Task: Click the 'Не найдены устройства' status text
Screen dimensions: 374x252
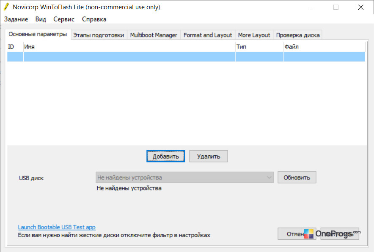Action: pyautogui.click(x=129, y=188)
